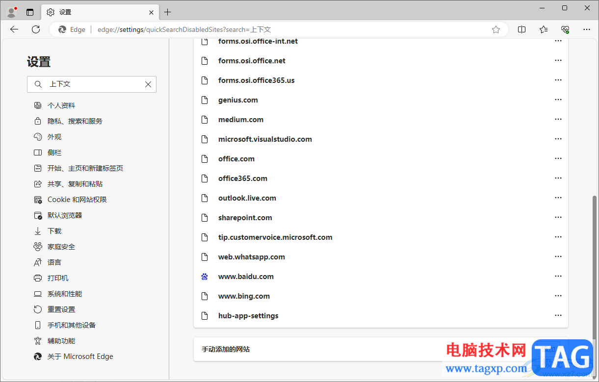This screenshot has width=599, height=382.
Task: Open 辅助功能 settings section
Action: [x=54, y=341]
